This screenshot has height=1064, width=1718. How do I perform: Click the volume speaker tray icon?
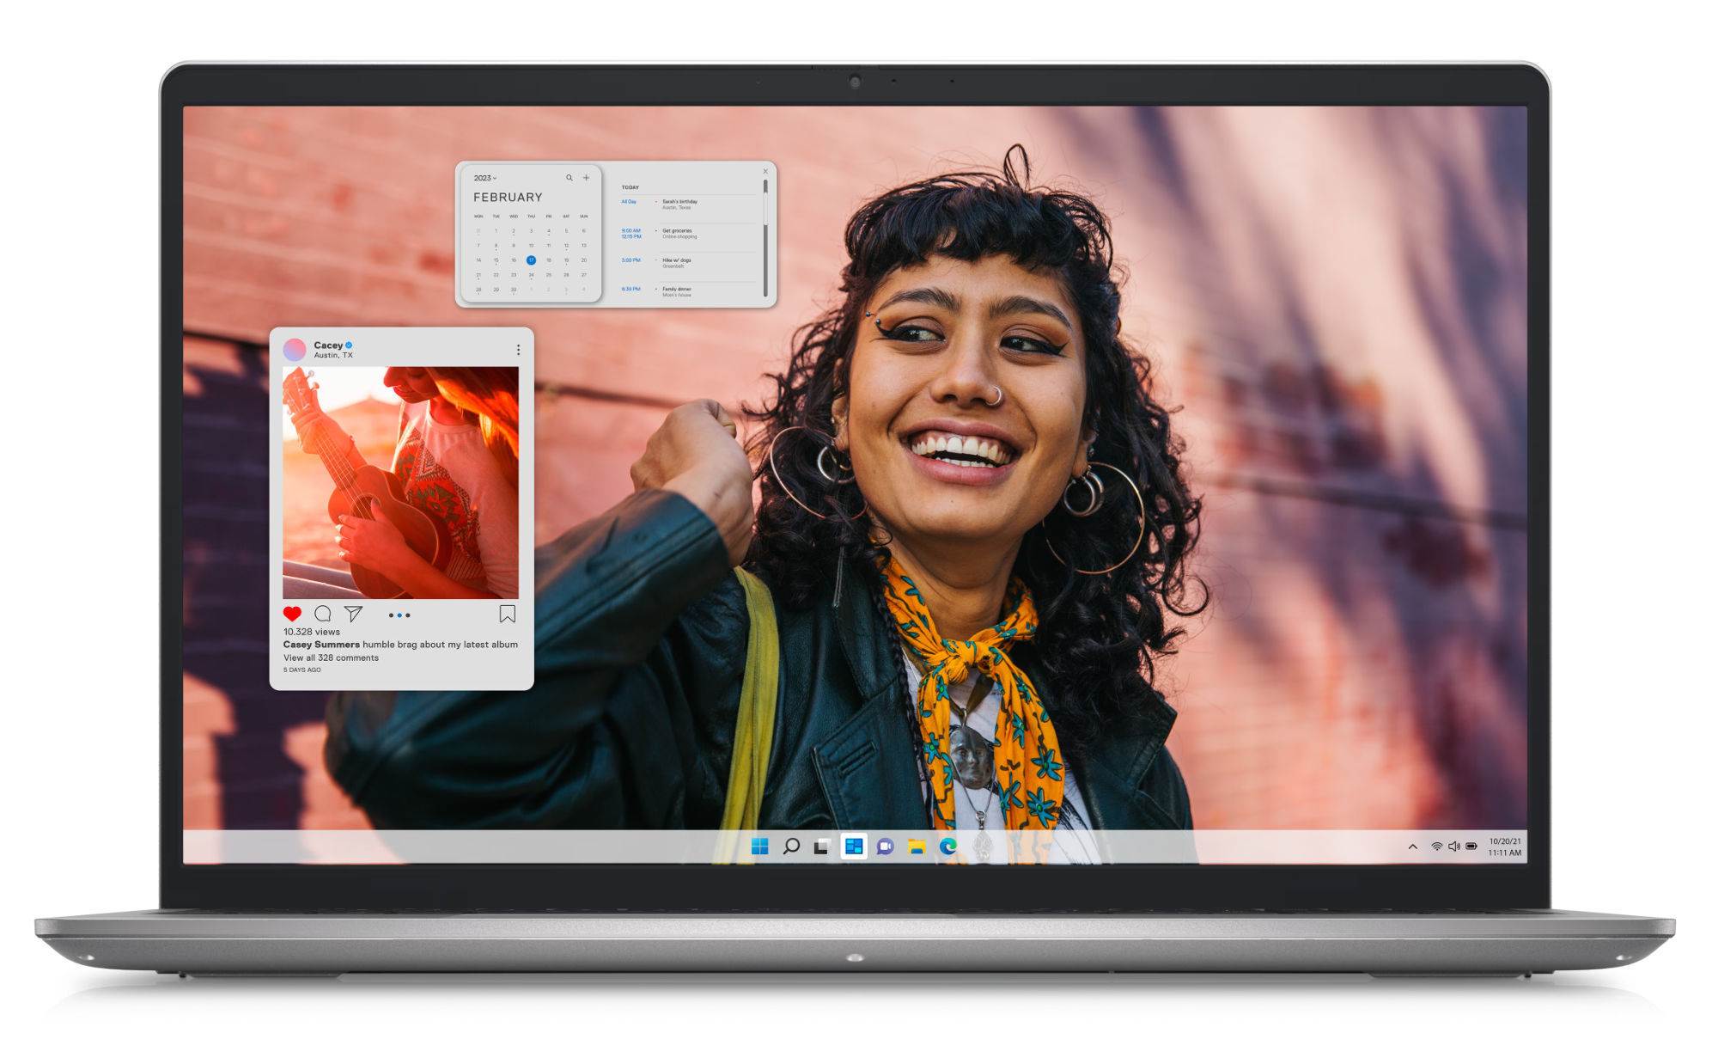pyautogui.click(x=1453, y=847)
